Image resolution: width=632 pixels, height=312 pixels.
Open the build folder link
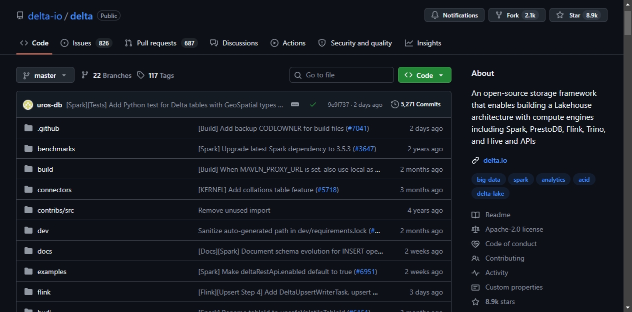45,169
